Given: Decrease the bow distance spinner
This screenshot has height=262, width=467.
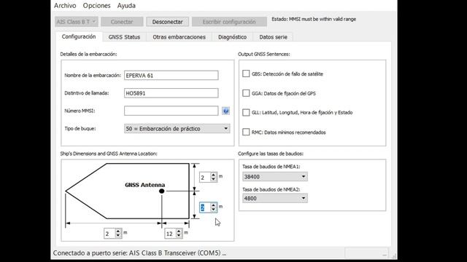Looking at the screenshot, I should tap(118, 236).
